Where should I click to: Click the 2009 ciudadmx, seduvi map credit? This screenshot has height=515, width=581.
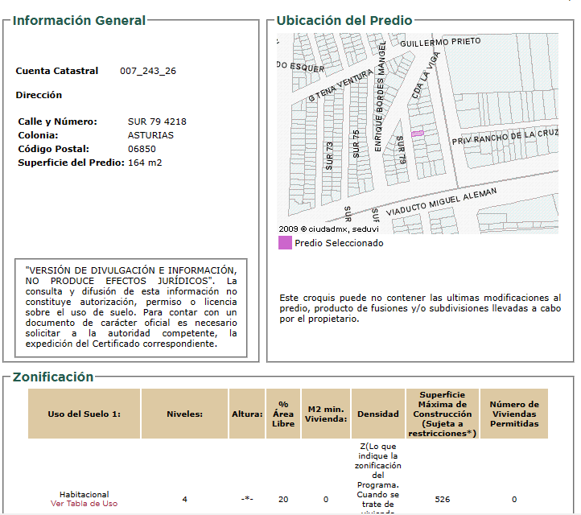pyautogui.click(x=328, y=229)
